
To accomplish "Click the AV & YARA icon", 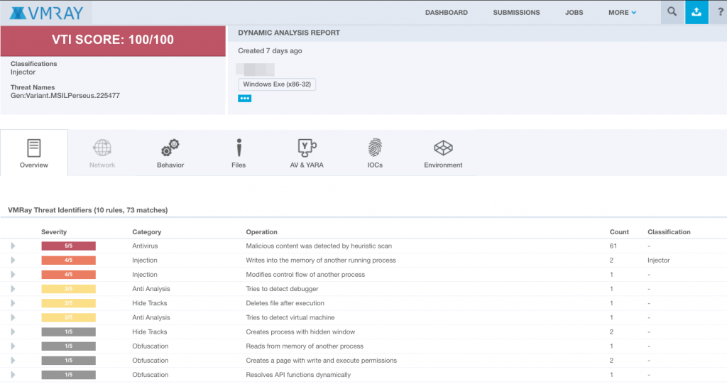I will tap(307, 148).
